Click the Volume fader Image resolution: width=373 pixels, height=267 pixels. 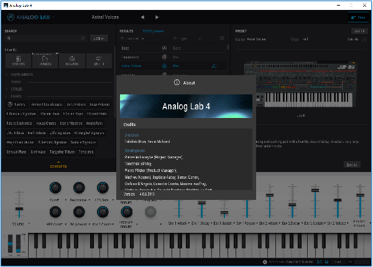pyautogui.click(x=19, y=209)
